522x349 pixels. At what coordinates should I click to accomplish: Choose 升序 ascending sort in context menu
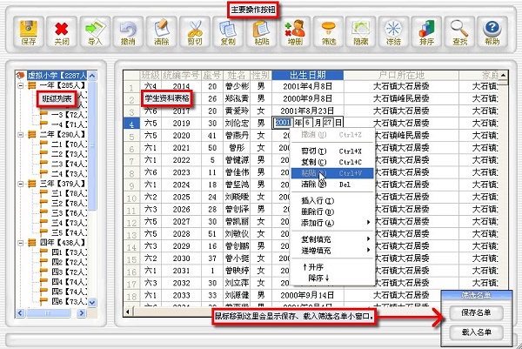332,267
